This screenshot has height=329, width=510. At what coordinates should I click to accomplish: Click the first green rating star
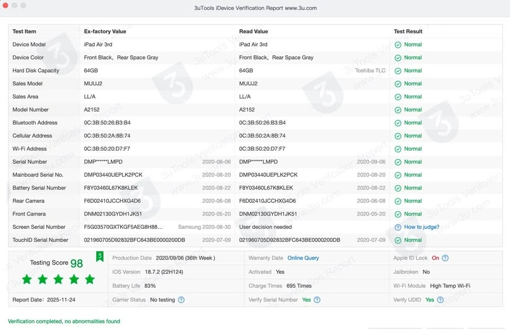click(x=27, y=279)
